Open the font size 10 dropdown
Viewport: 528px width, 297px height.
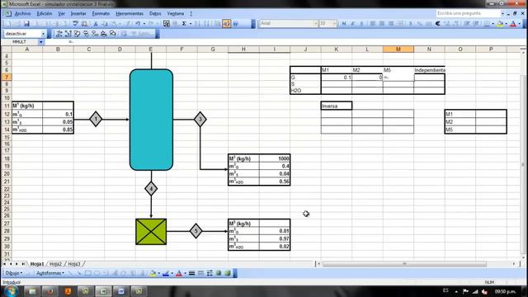pos(334,24)
